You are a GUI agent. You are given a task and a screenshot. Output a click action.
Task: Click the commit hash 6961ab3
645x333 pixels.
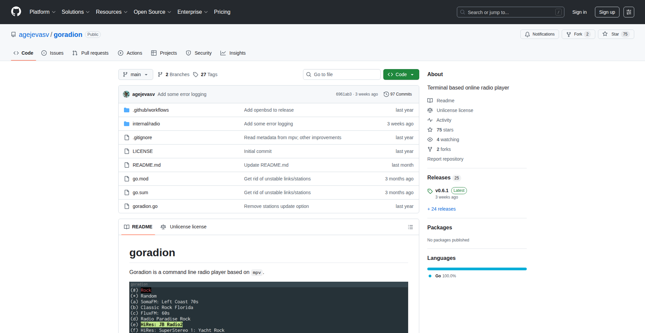[x=344, y=94]
